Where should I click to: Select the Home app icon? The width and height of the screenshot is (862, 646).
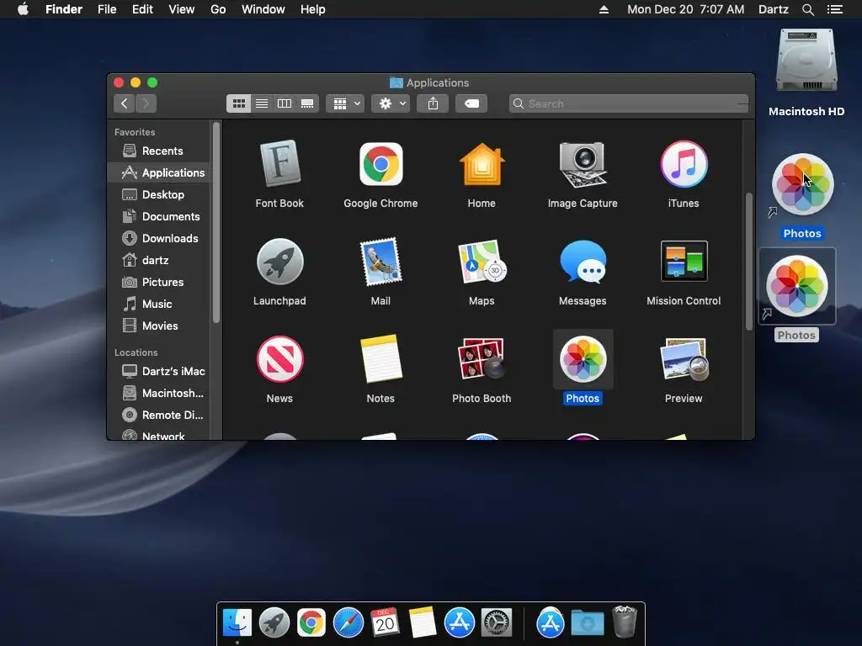[482, 164]
